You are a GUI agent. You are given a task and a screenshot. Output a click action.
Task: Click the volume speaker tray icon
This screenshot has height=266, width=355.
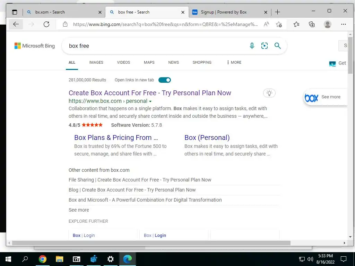click(x=310, y=259)
